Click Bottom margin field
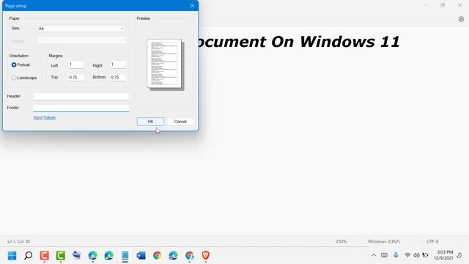 click(x=118, y=77)
